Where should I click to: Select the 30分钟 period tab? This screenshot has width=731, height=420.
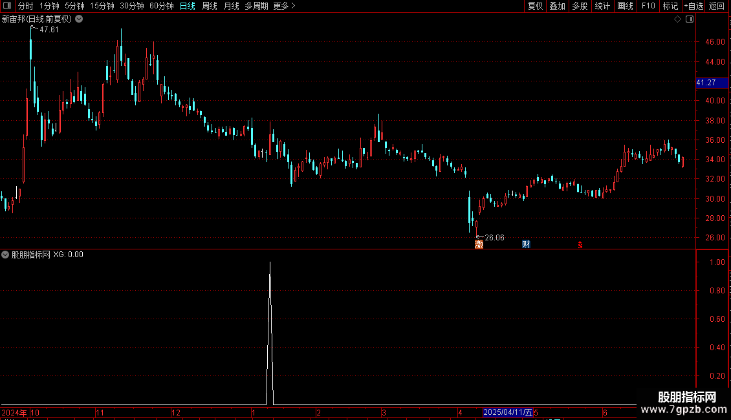point(132,6)
